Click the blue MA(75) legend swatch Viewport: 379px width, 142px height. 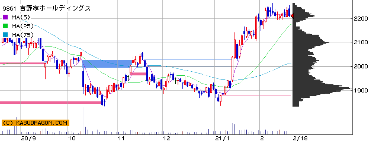(x=5, y=35)
